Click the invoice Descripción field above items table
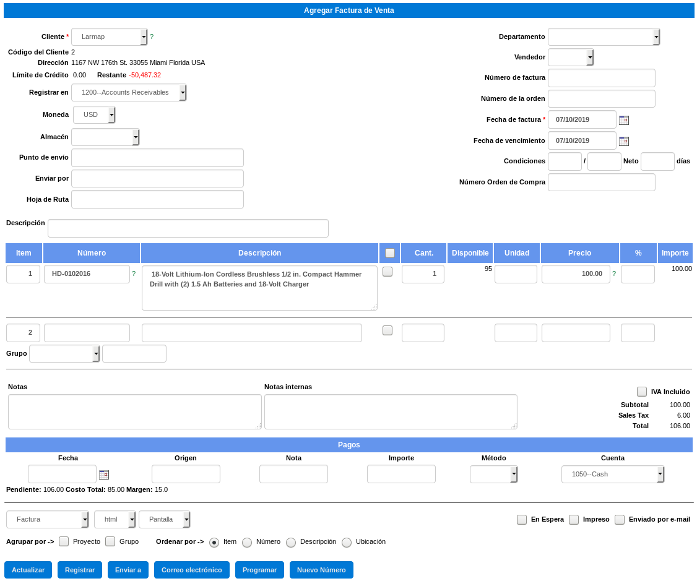697x581 pixels. click(188, 228)
